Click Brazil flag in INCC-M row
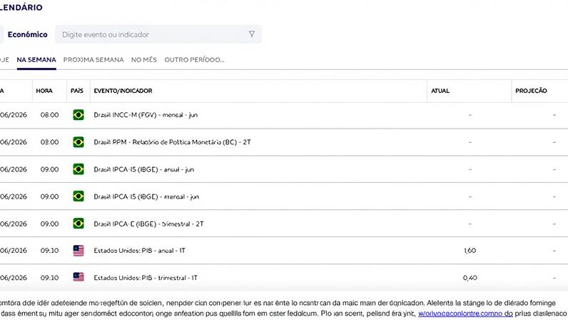 coord(78,115)
